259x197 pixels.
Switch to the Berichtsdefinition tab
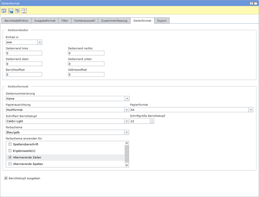16,21
